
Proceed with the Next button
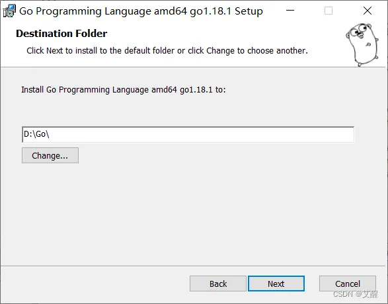click(x=276, y=284)
